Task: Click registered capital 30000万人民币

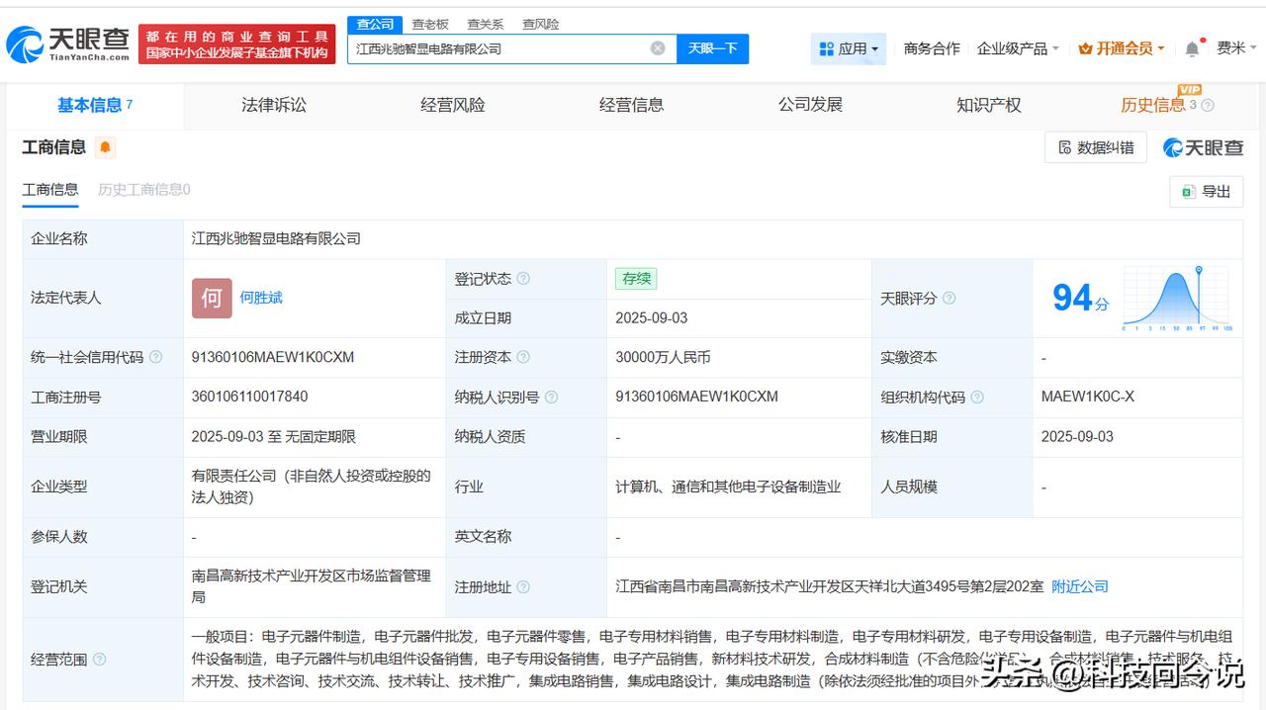Action: pos(663,357)
